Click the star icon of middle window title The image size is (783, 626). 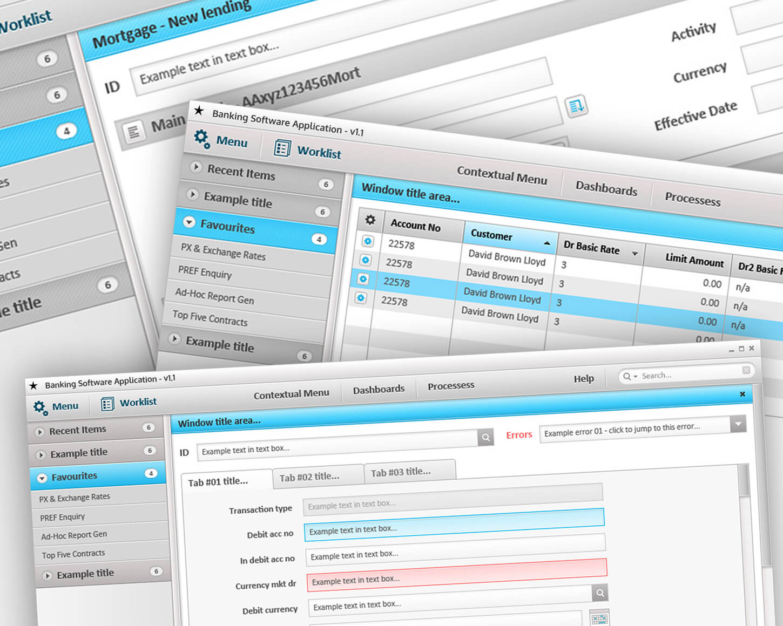199,111
